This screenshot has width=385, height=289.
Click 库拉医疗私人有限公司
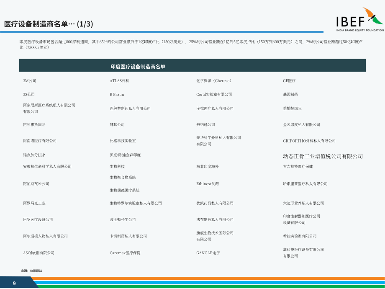click(x=215, y=108)
